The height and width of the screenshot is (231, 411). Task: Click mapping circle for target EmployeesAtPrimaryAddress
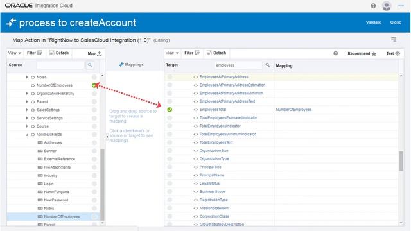pos(170,77)
